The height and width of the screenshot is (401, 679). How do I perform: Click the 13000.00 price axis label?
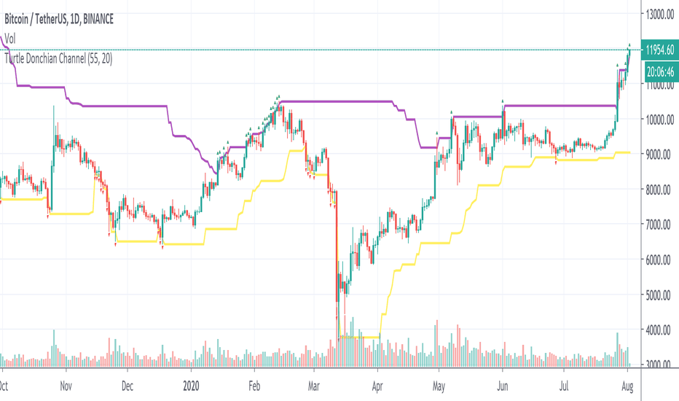tap(660, 15)
